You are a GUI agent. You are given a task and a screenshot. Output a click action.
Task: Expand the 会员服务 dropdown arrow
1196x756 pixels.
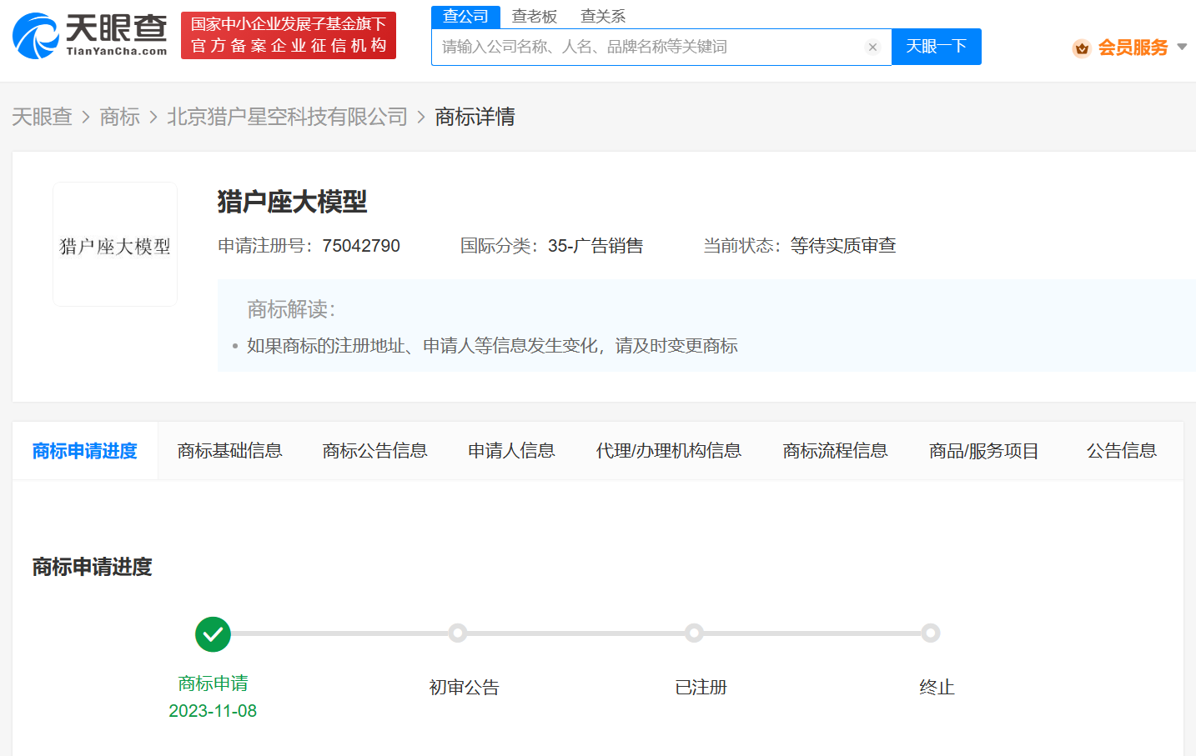(1182, 47)
